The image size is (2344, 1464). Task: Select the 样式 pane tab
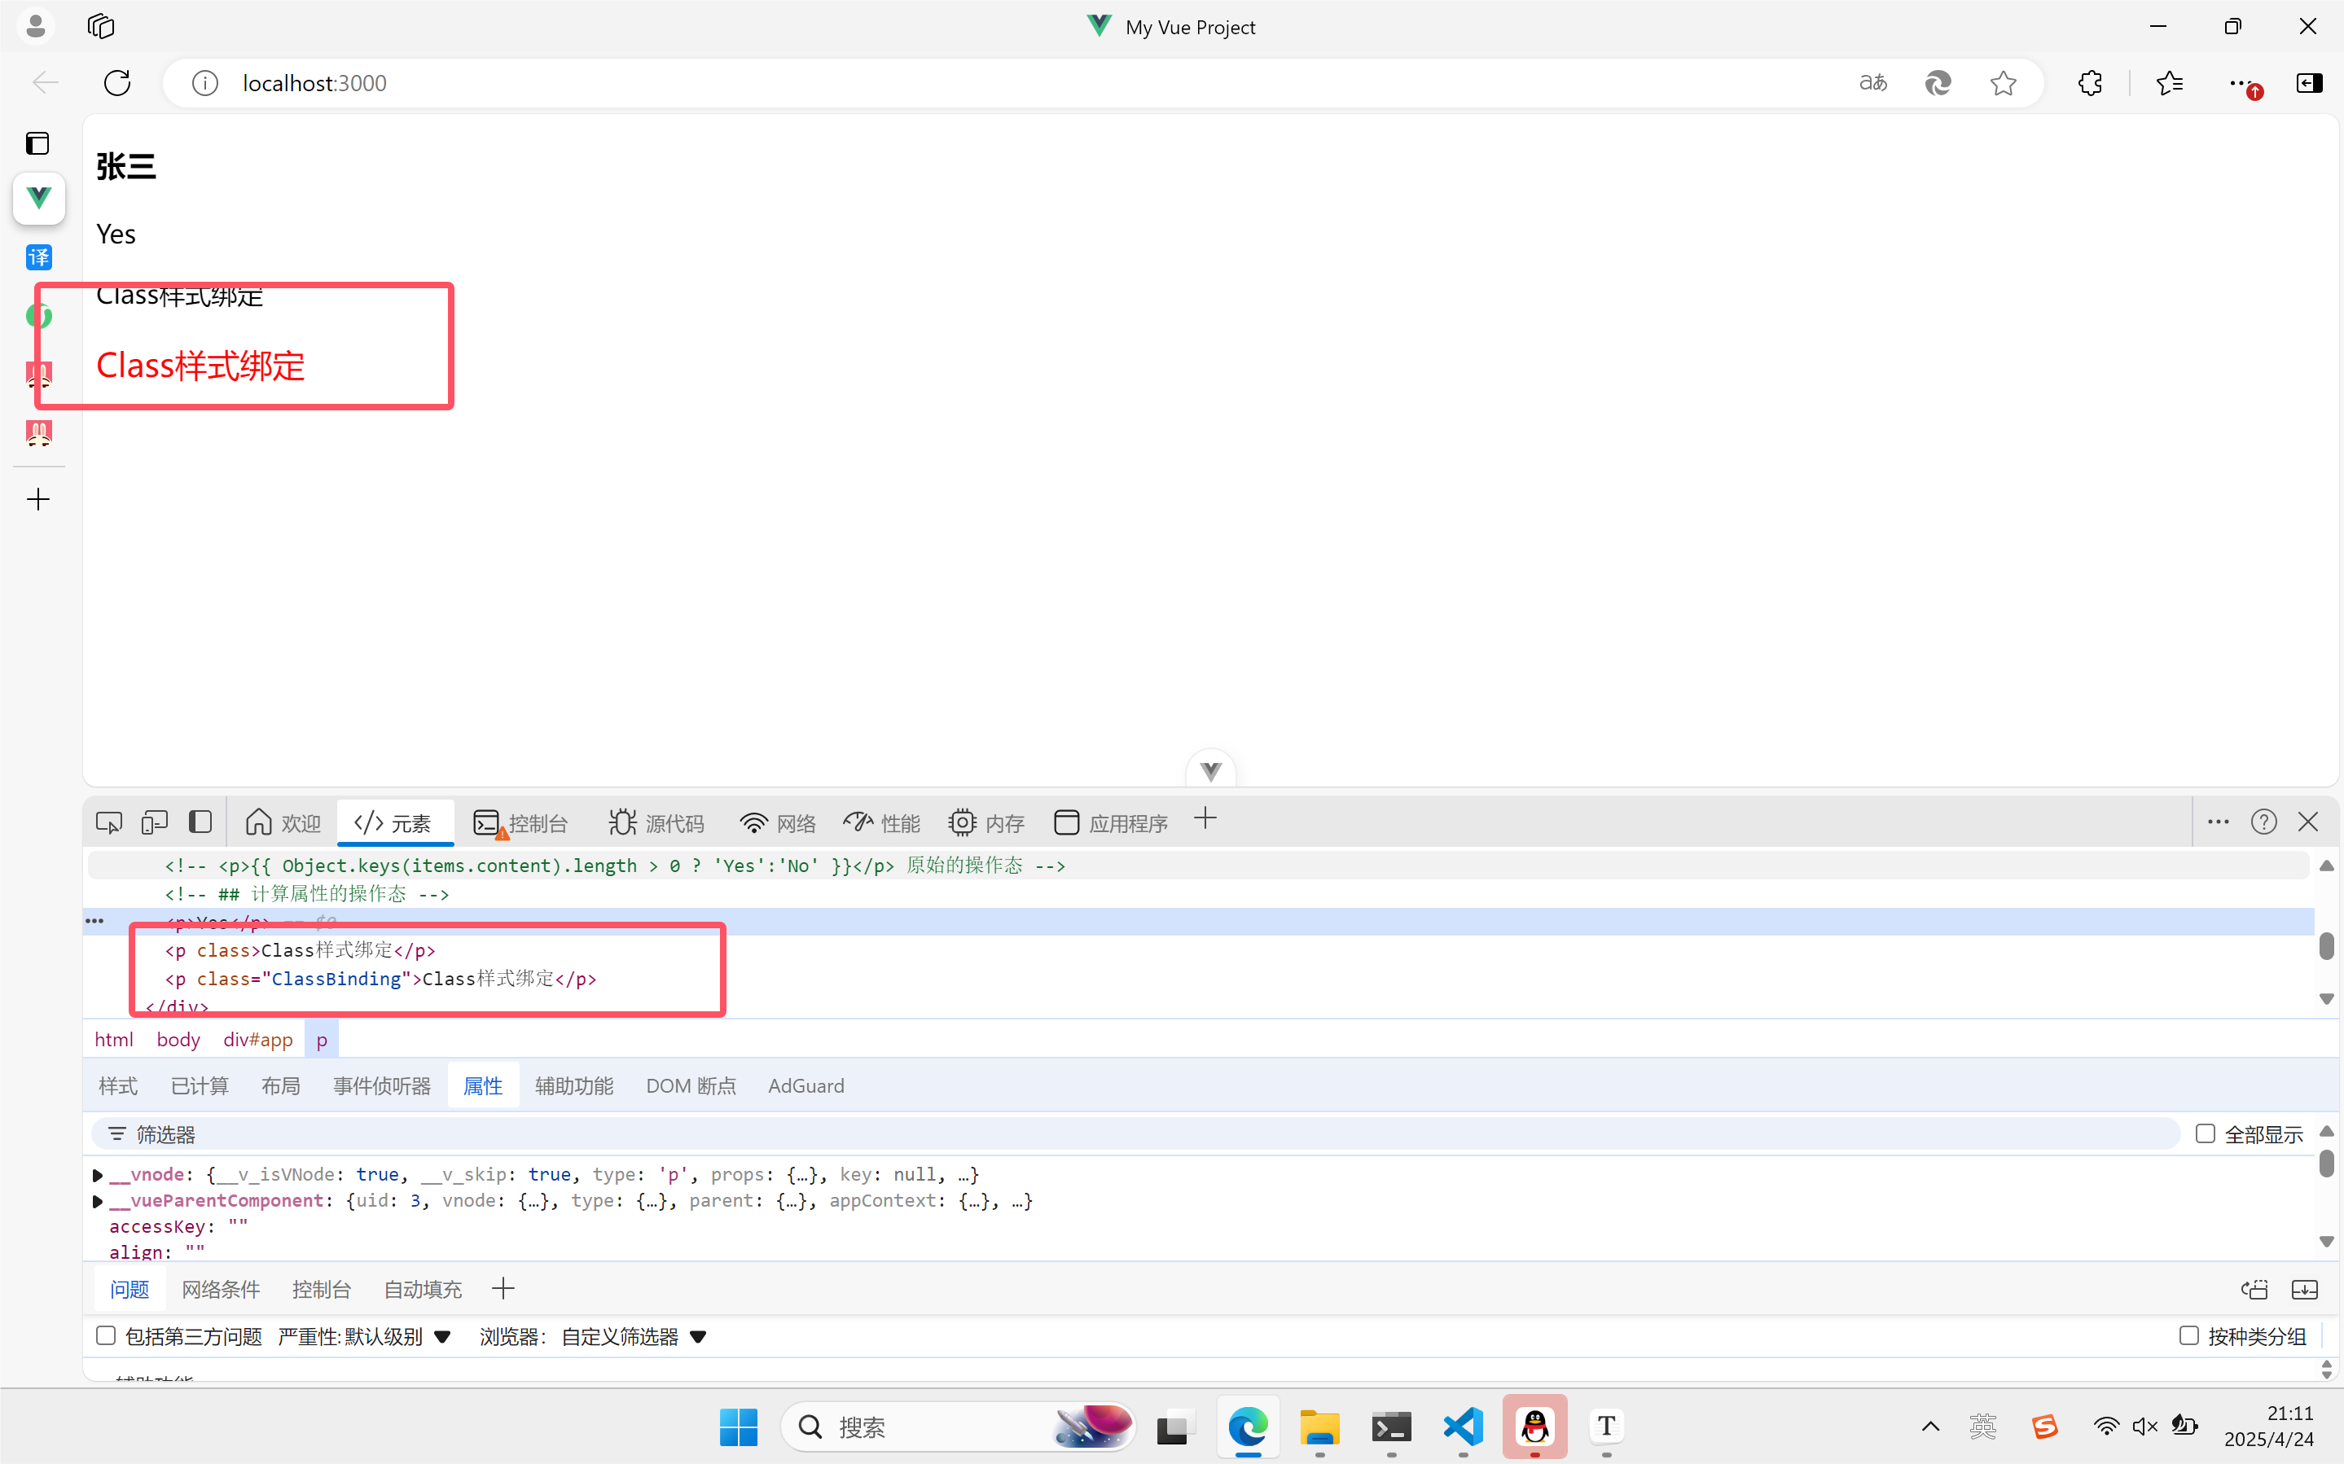click(118, 1086)
